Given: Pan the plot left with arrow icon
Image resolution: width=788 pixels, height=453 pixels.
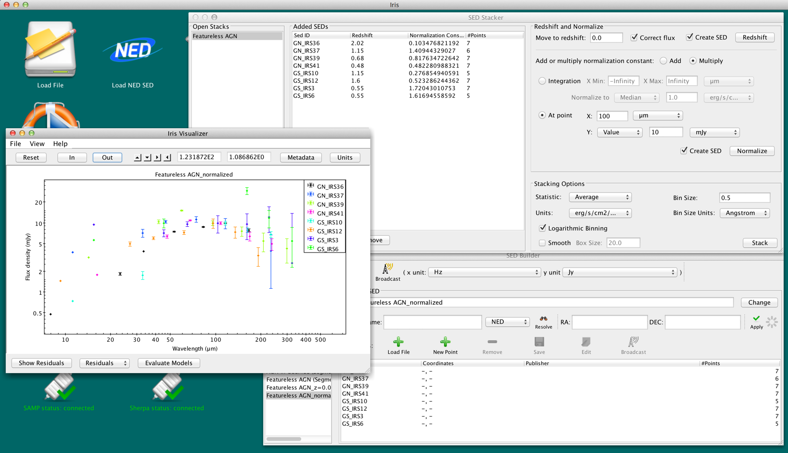Looking at the screenshot, I should [x=167, y=158].
